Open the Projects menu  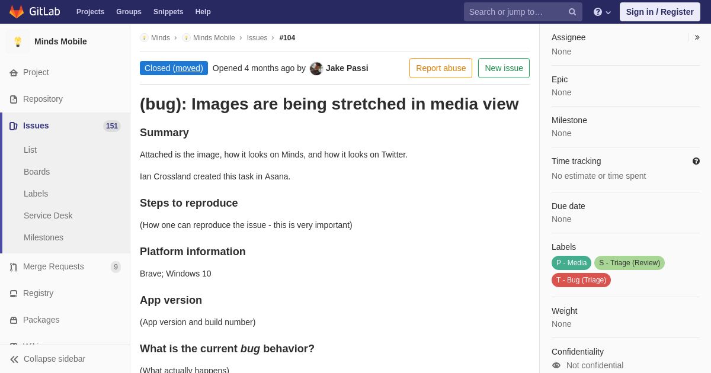[90, 12]
